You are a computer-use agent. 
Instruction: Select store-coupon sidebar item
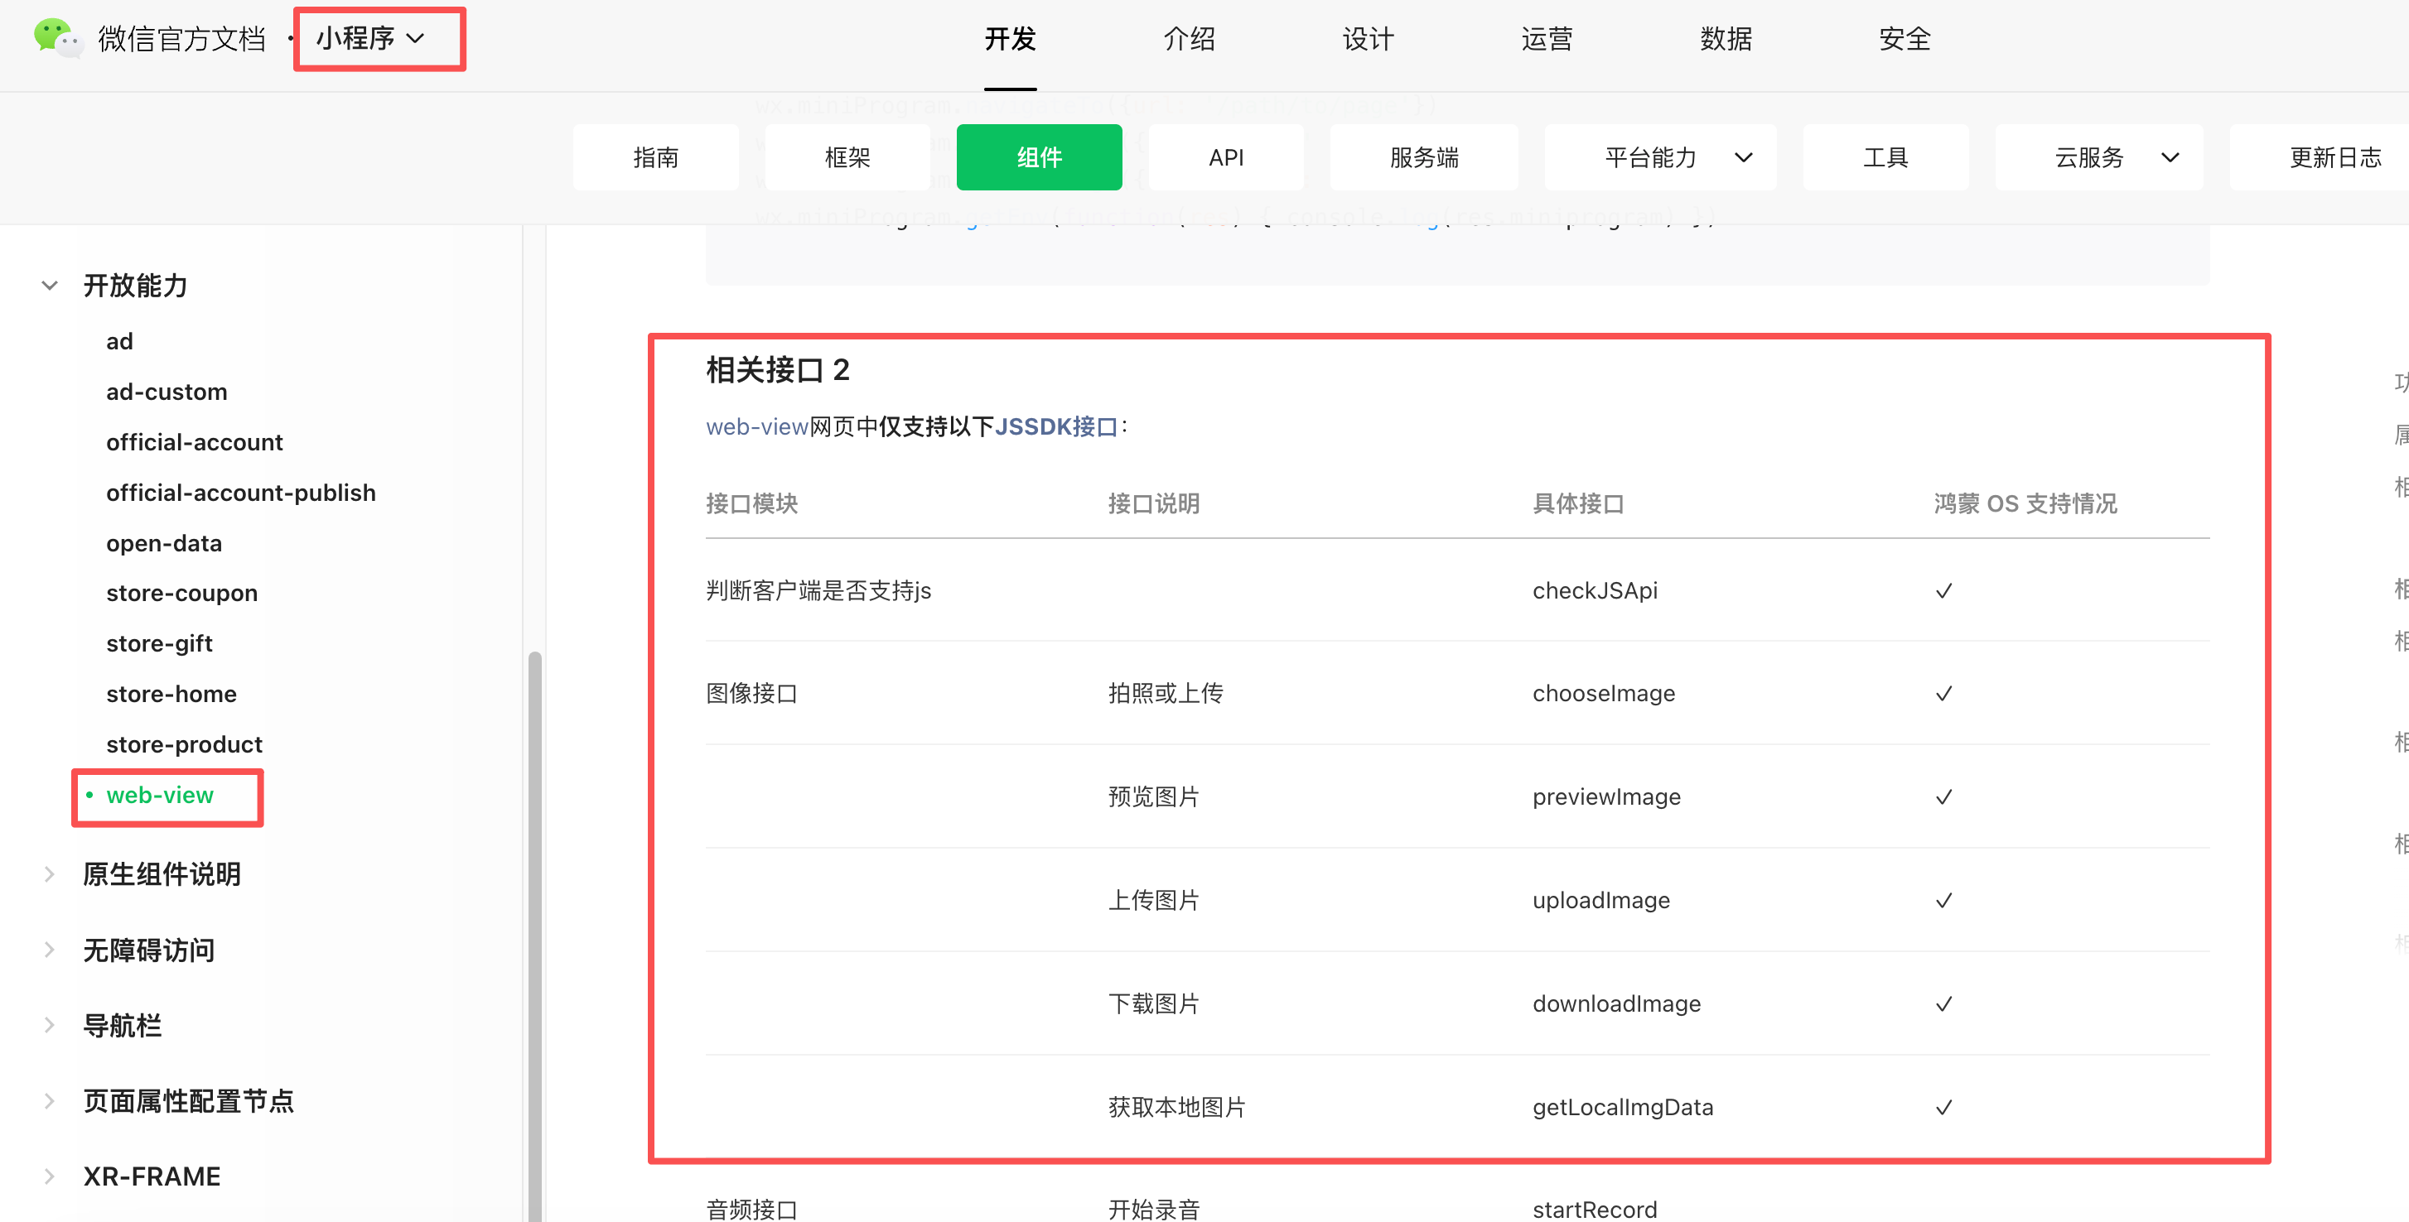tap(181, 593)
